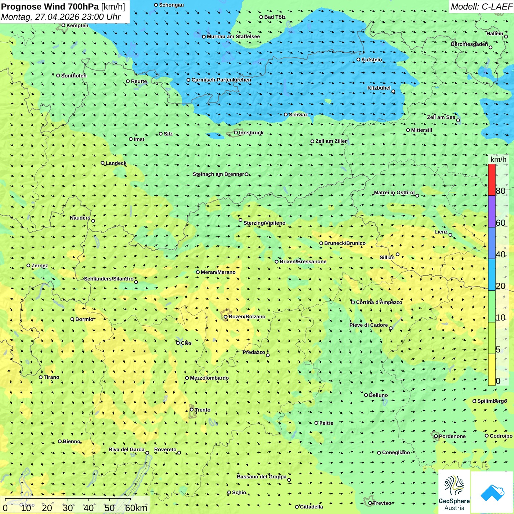Click the Bozen/Bolzano city label
The height and width of the screenshot is (514, 514).
pos(247,316)
